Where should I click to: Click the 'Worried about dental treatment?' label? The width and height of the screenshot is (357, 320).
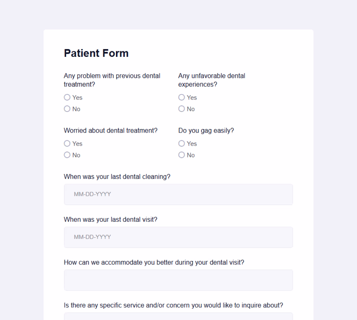click(x=111, y=131)
